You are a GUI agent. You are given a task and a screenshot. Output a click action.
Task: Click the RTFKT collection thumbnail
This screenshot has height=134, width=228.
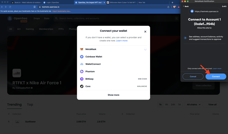[x=17, y=73]
